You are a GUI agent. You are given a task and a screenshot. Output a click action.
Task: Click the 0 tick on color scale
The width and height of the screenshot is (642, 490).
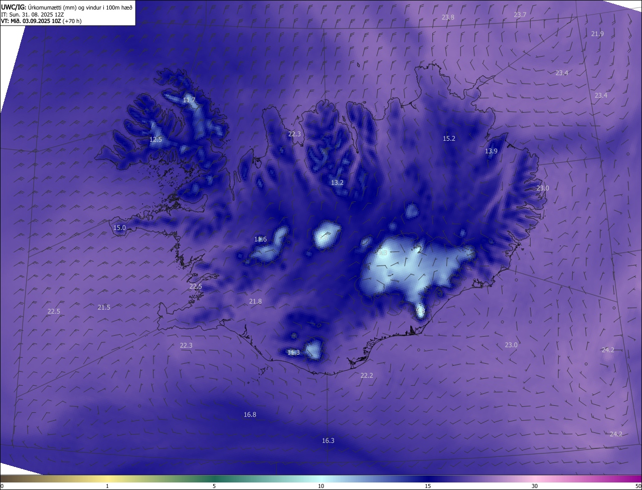[x=2, y=486]
